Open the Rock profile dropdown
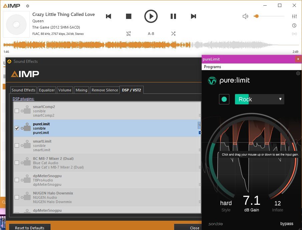Screen dimensions: 302x230 [259, 99]
